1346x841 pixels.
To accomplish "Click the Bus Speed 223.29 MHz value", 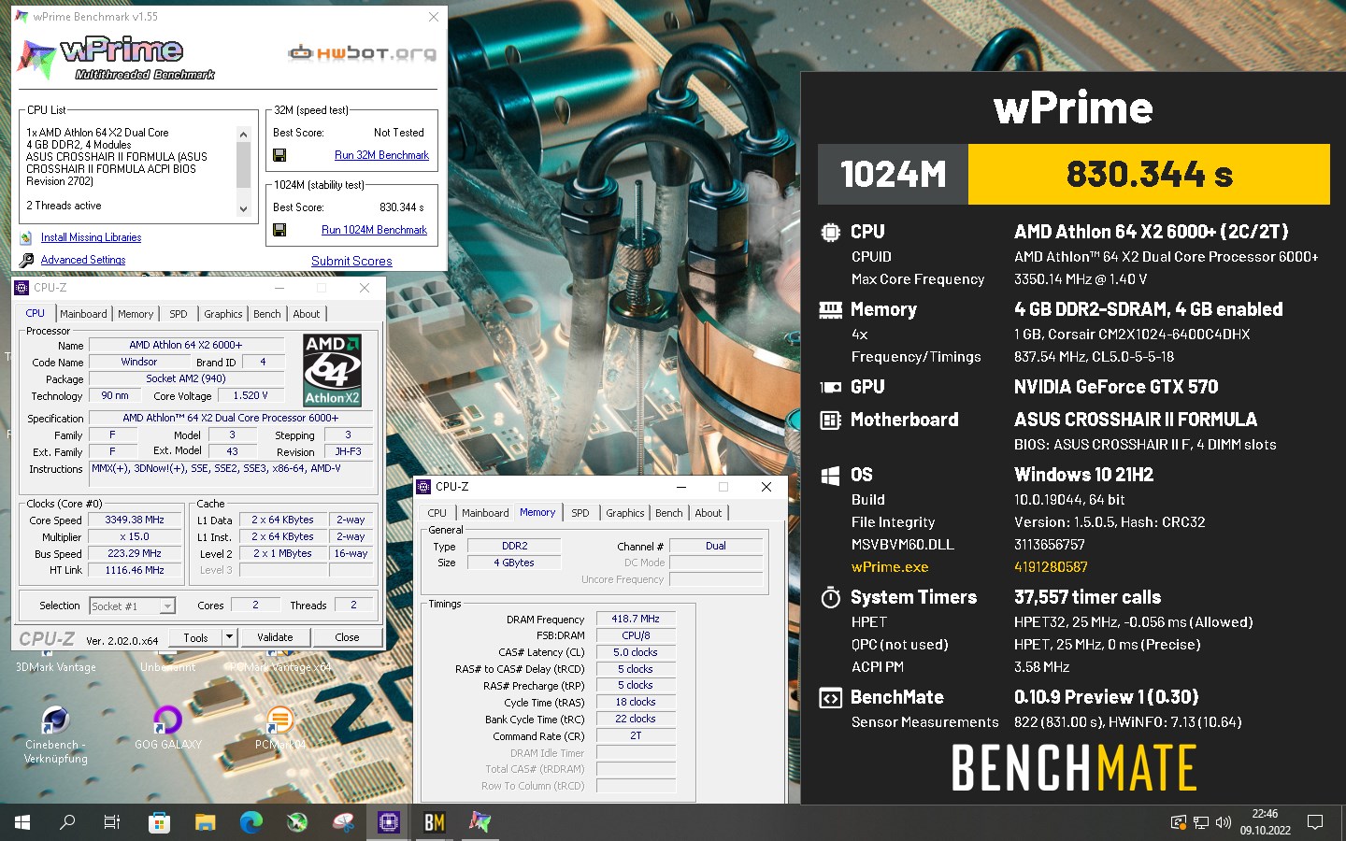I will pos(135,553).
